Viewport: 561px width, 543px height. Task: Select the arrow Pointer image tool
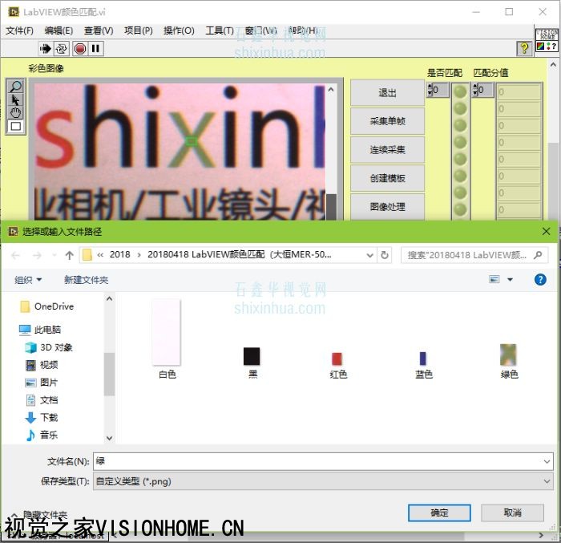(x=15, y=99)
